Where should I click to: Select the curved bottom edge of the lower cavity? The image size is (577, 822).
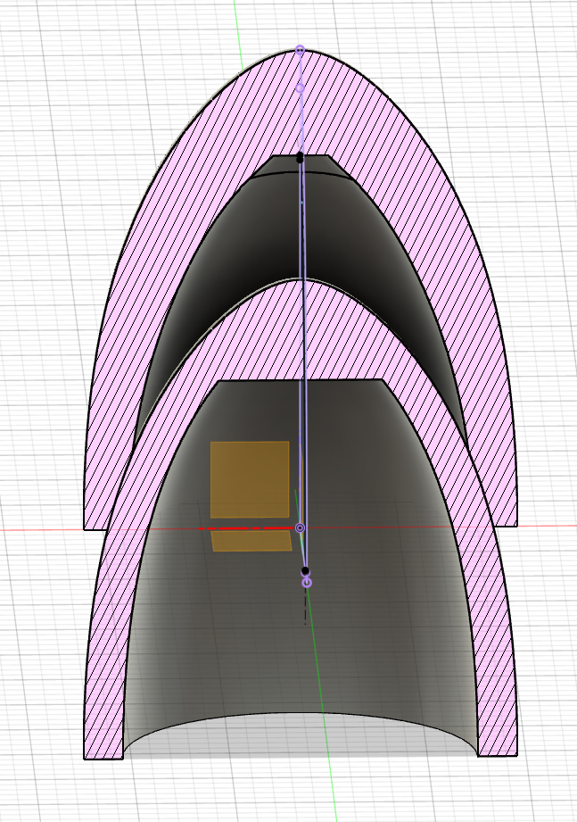click(301, 714)
